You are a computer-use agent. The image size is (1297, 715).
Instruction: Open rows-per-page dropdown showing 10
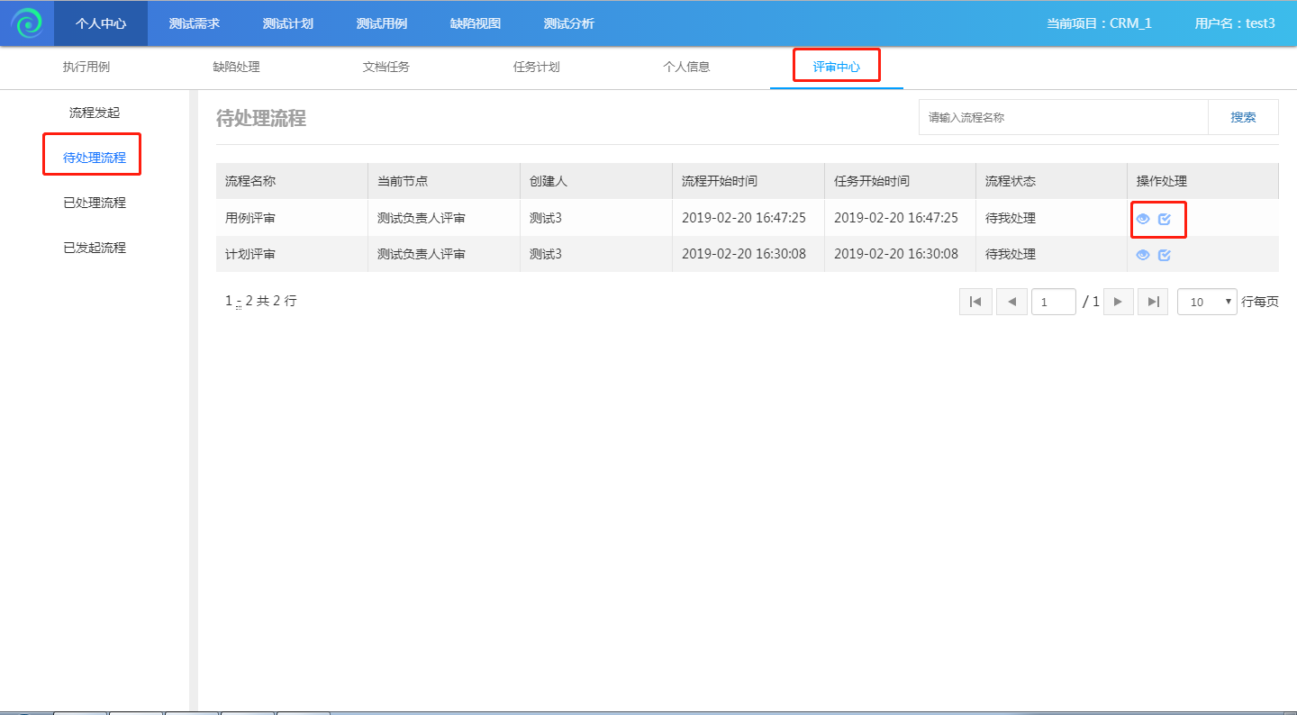click(1208, 302)
